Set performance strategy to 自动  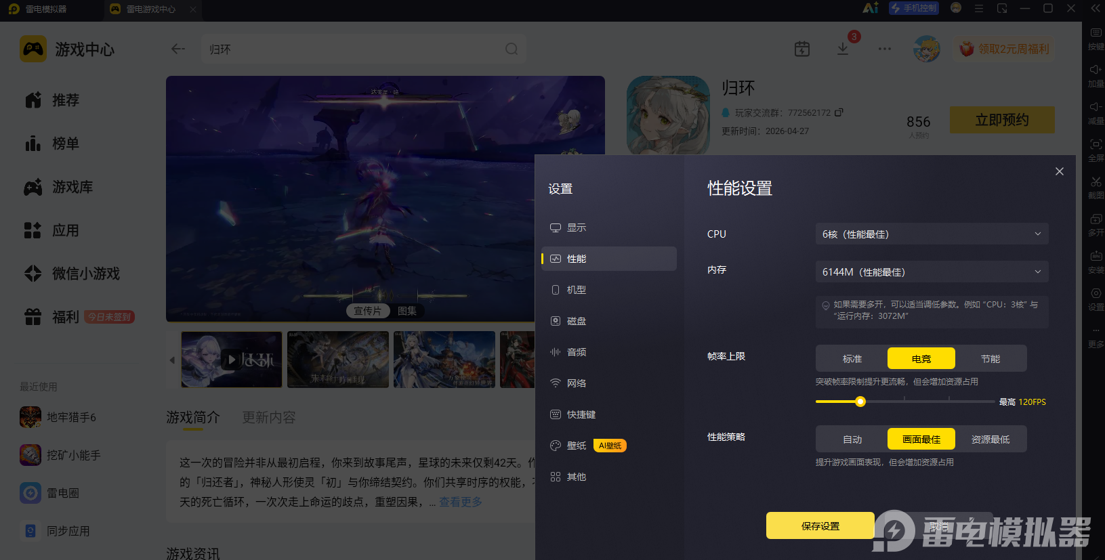(x=852, y=439)
